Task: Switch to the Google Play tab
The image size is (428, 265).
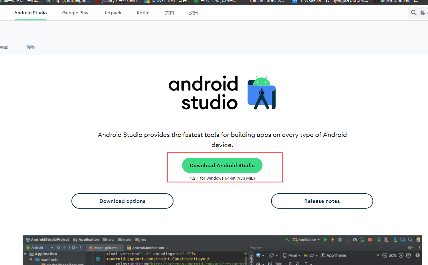Action: coord(75,13)
